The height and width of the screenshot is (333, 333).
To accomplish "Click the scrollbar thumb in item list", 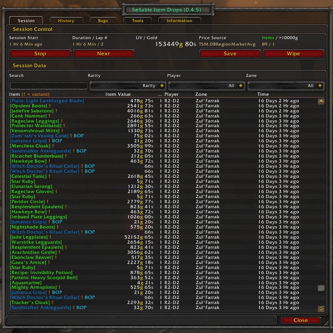I will tap(321, 288).
